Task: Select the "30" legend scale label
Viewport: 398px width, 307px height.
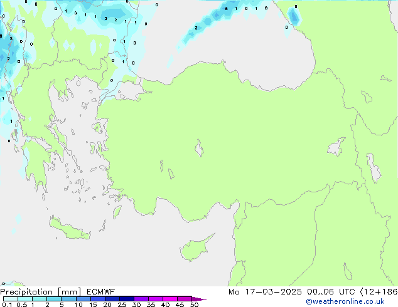Action: click(136, 304)
